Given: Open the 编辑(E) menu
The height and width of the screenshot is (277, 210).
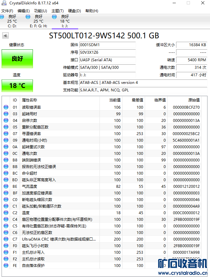Looking at the screenshot, I should click(x=24, y=11).
